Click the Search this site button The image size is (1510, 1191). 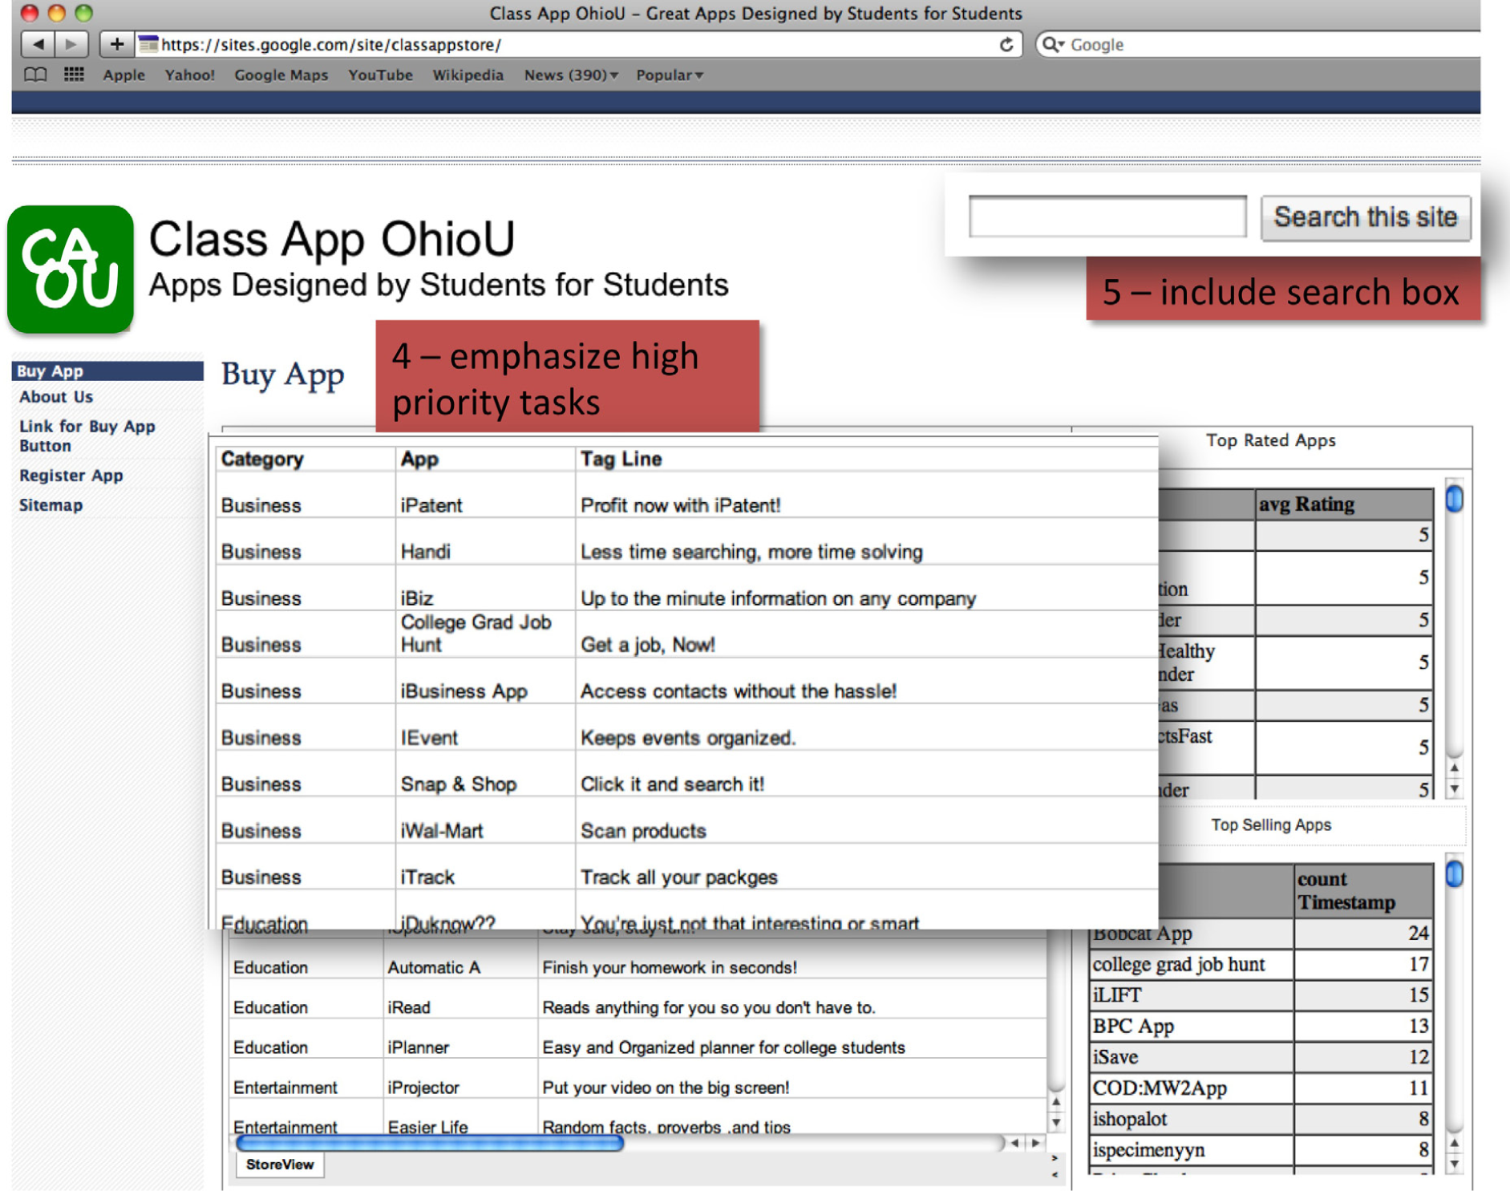coord(1366,217)
